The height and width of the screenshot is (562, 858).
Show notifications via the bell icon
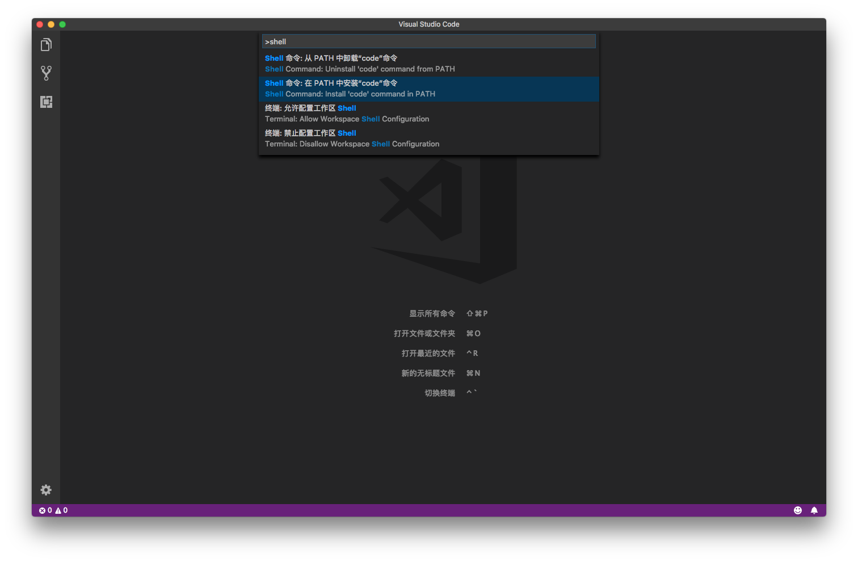pos(814,510)
